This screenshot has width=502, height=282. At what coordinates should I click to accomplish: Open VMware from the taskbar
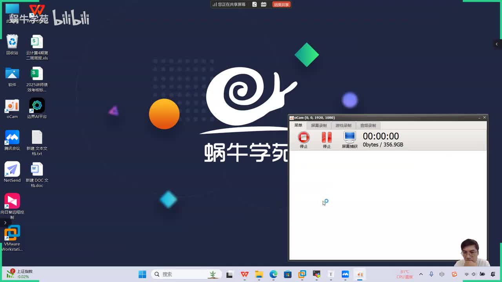coord(302,274)
